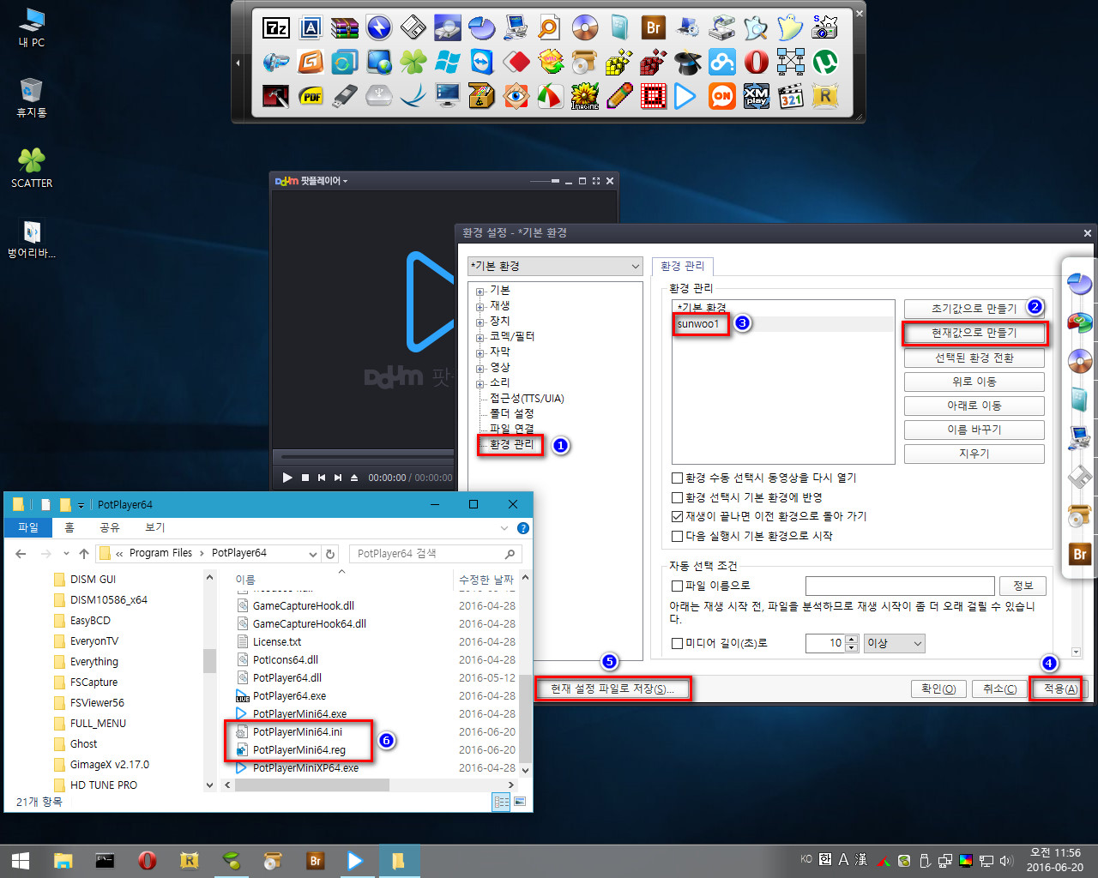The width and height of the screenshot is (1098, 878).
Task: Open Adobe Bridge in the right side dock
Action: [x=1080, y=555]
